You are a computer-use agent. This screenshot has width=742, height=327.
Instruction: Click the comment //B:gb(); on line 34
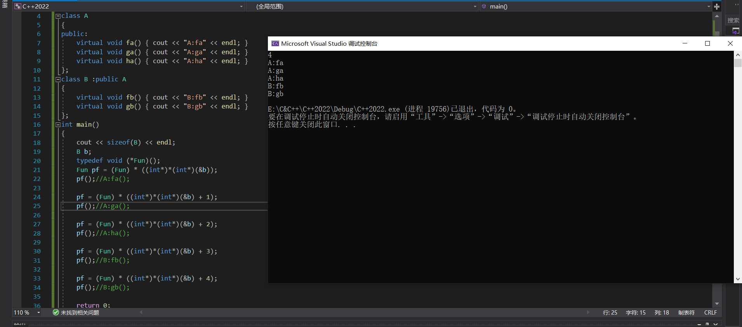[x=113, y=287]
